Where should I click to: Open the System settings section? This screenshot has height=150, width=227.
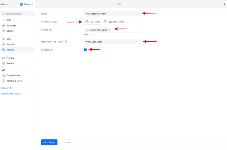click(x=17, y=63)
